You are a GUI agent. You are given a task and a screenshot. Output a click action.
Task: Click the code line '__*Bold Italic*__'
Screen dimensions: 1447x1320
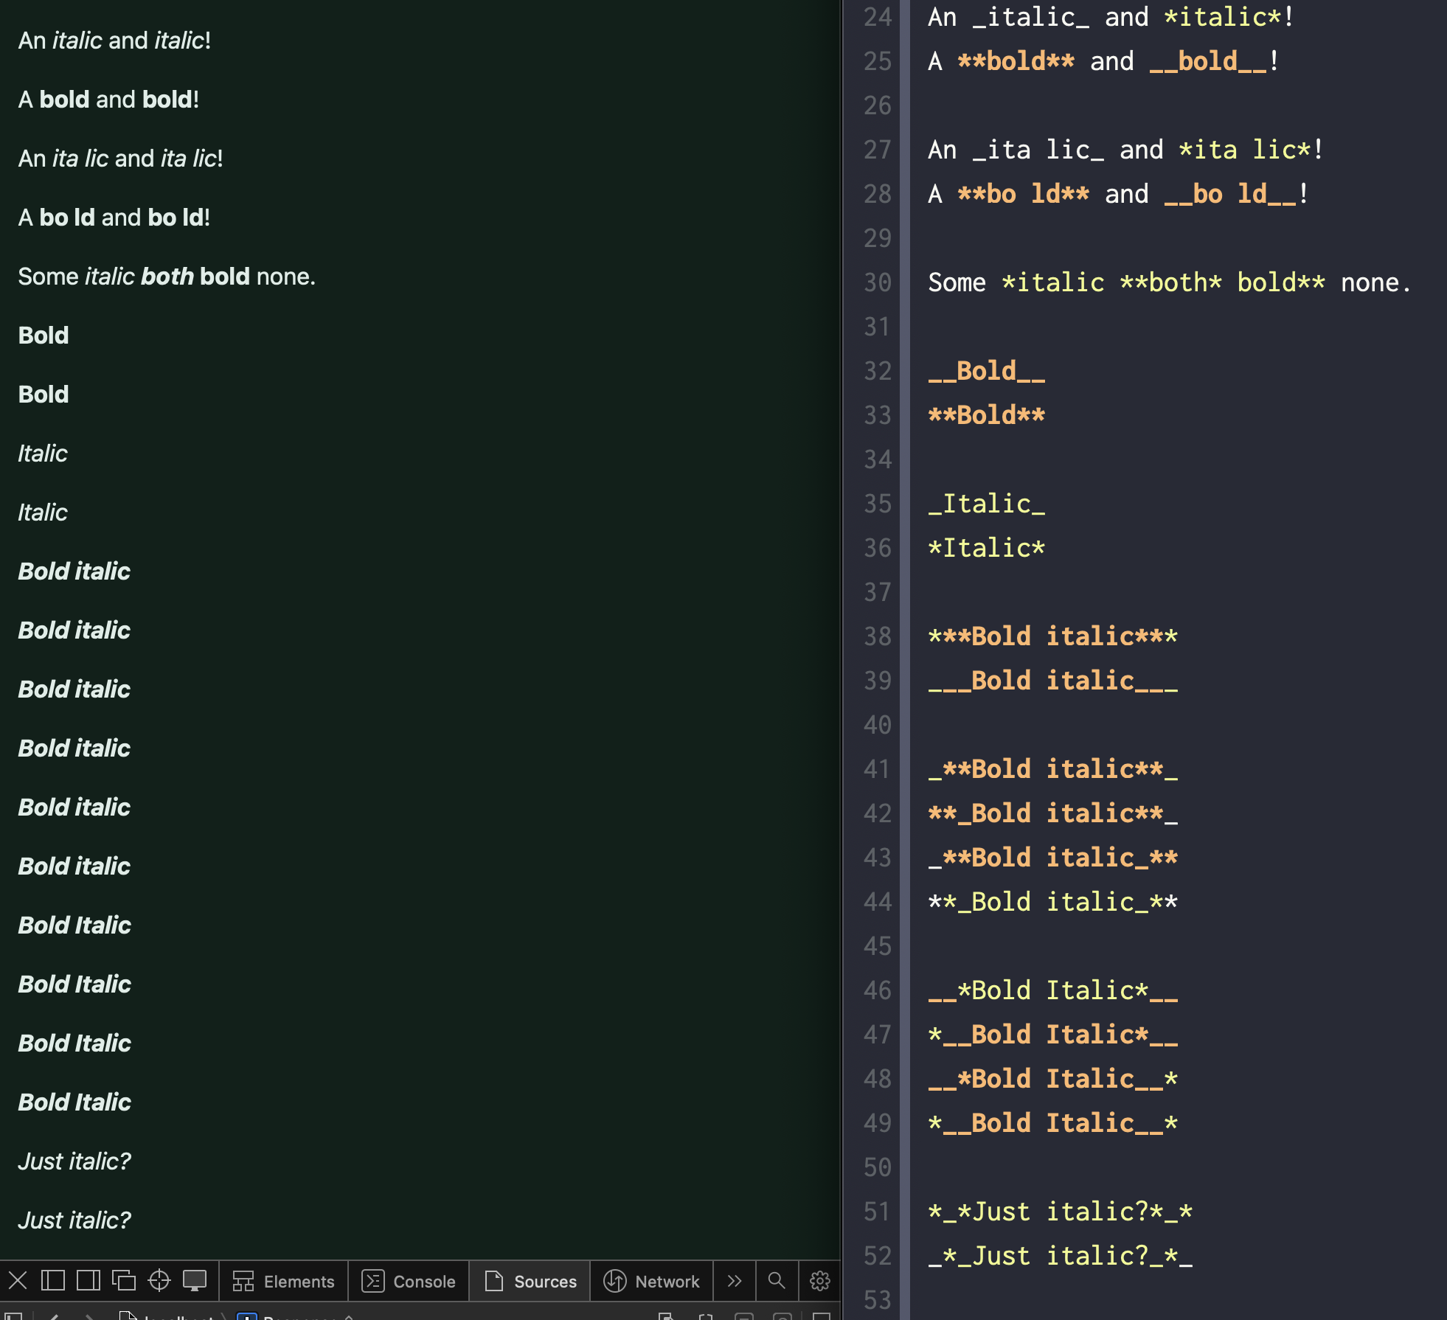1053,990
